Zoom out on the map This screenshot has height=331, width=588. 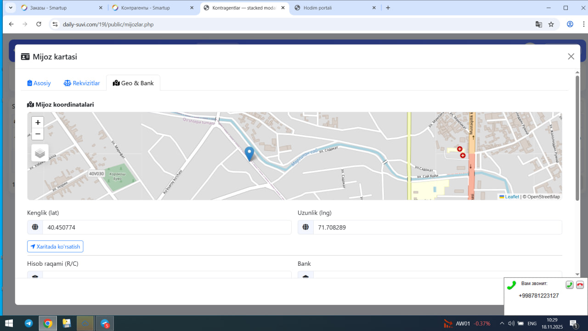pyautogui.click(x=38, y=134)
